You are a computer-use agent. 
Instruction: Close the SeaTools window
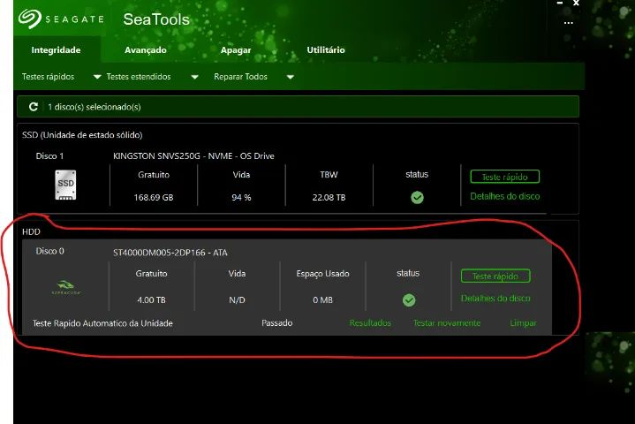coord(576,3)
